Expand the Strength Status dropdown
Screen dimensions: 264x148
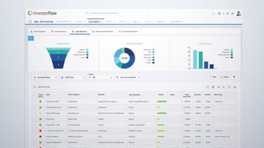[x=45, y=77]
